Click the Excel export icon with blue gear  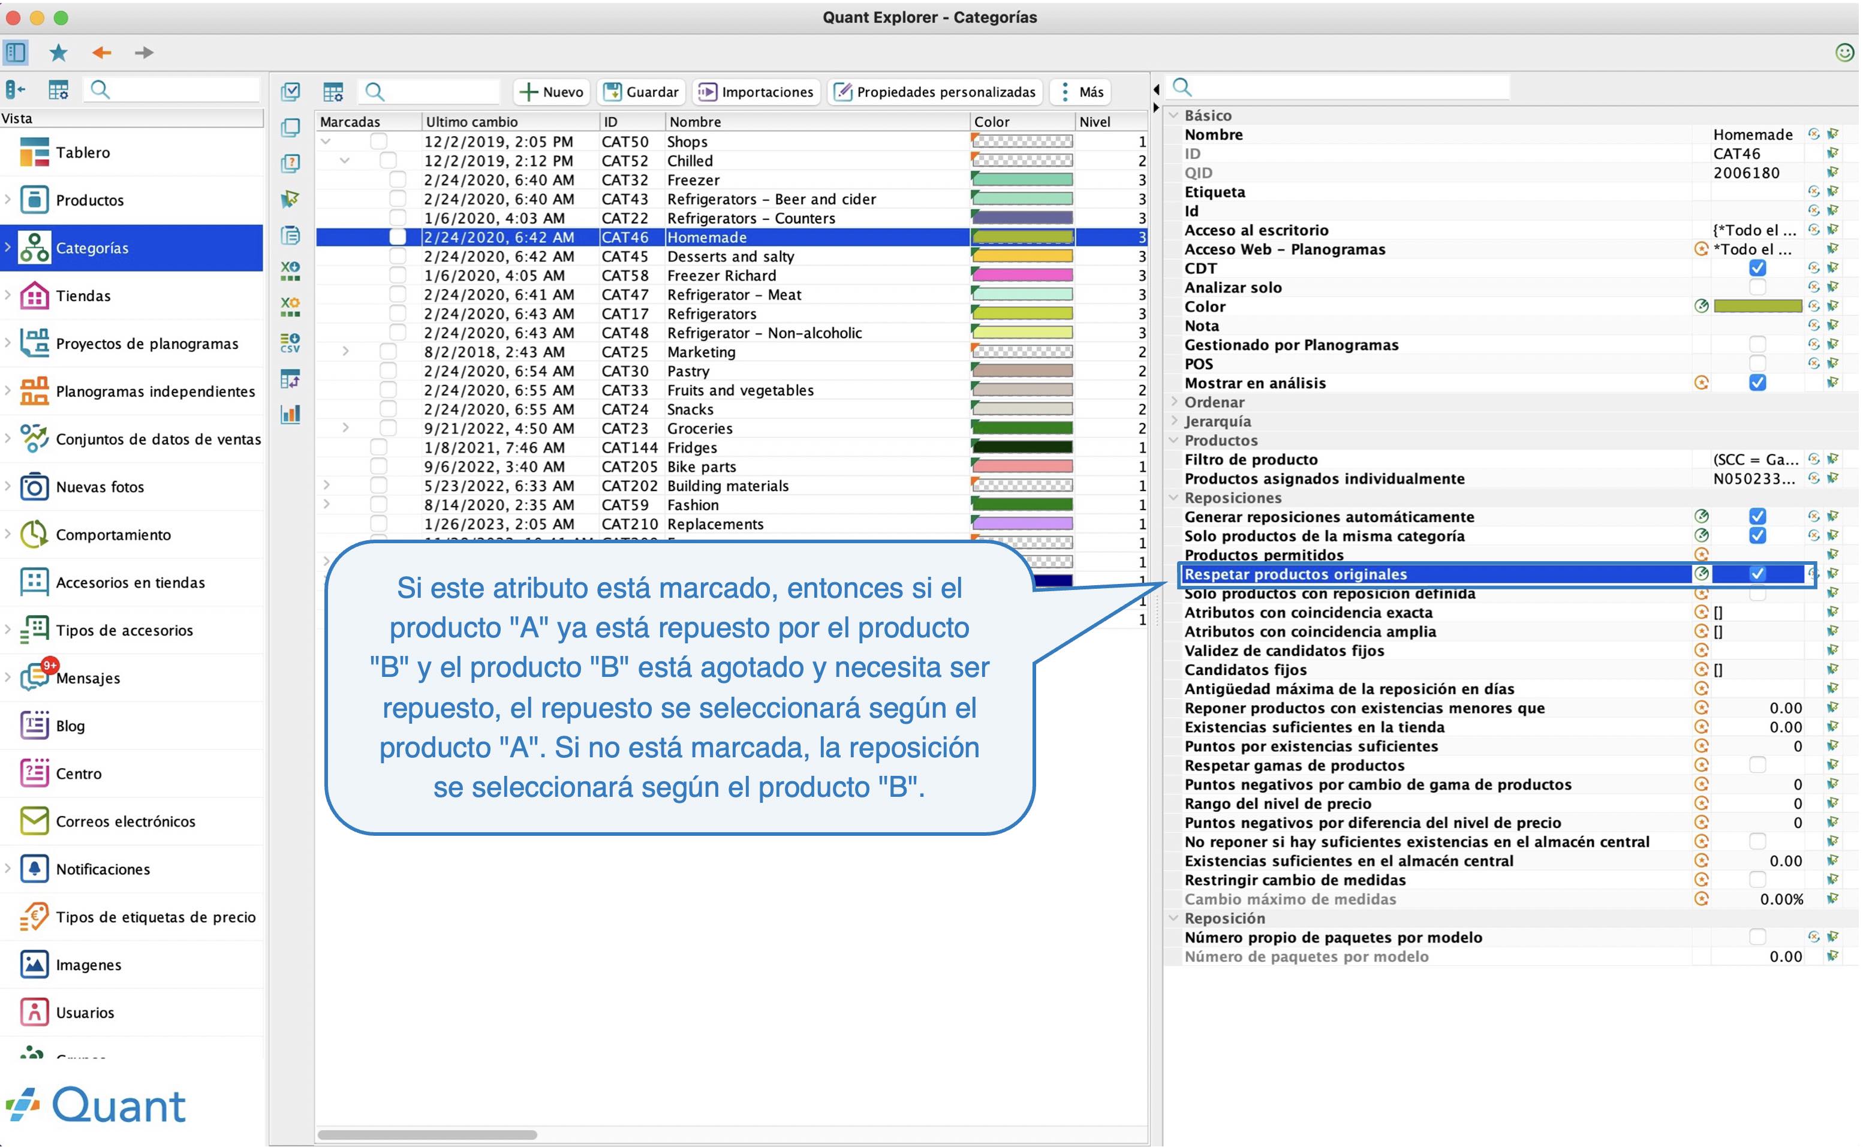click(x=291, y=271)
